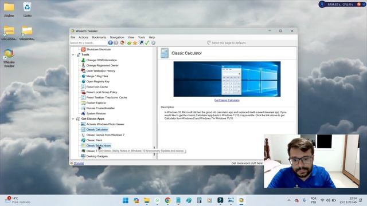
Task: Click the shortcut arrow toolbar icon
Action: (x=141, y=43)
